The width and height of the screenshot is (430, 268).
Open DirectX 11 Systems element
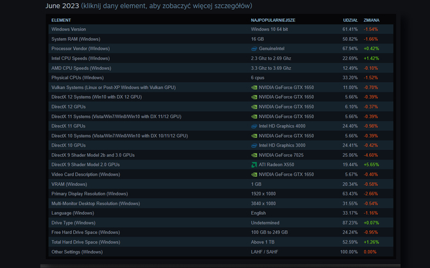(x=221, y=117)
